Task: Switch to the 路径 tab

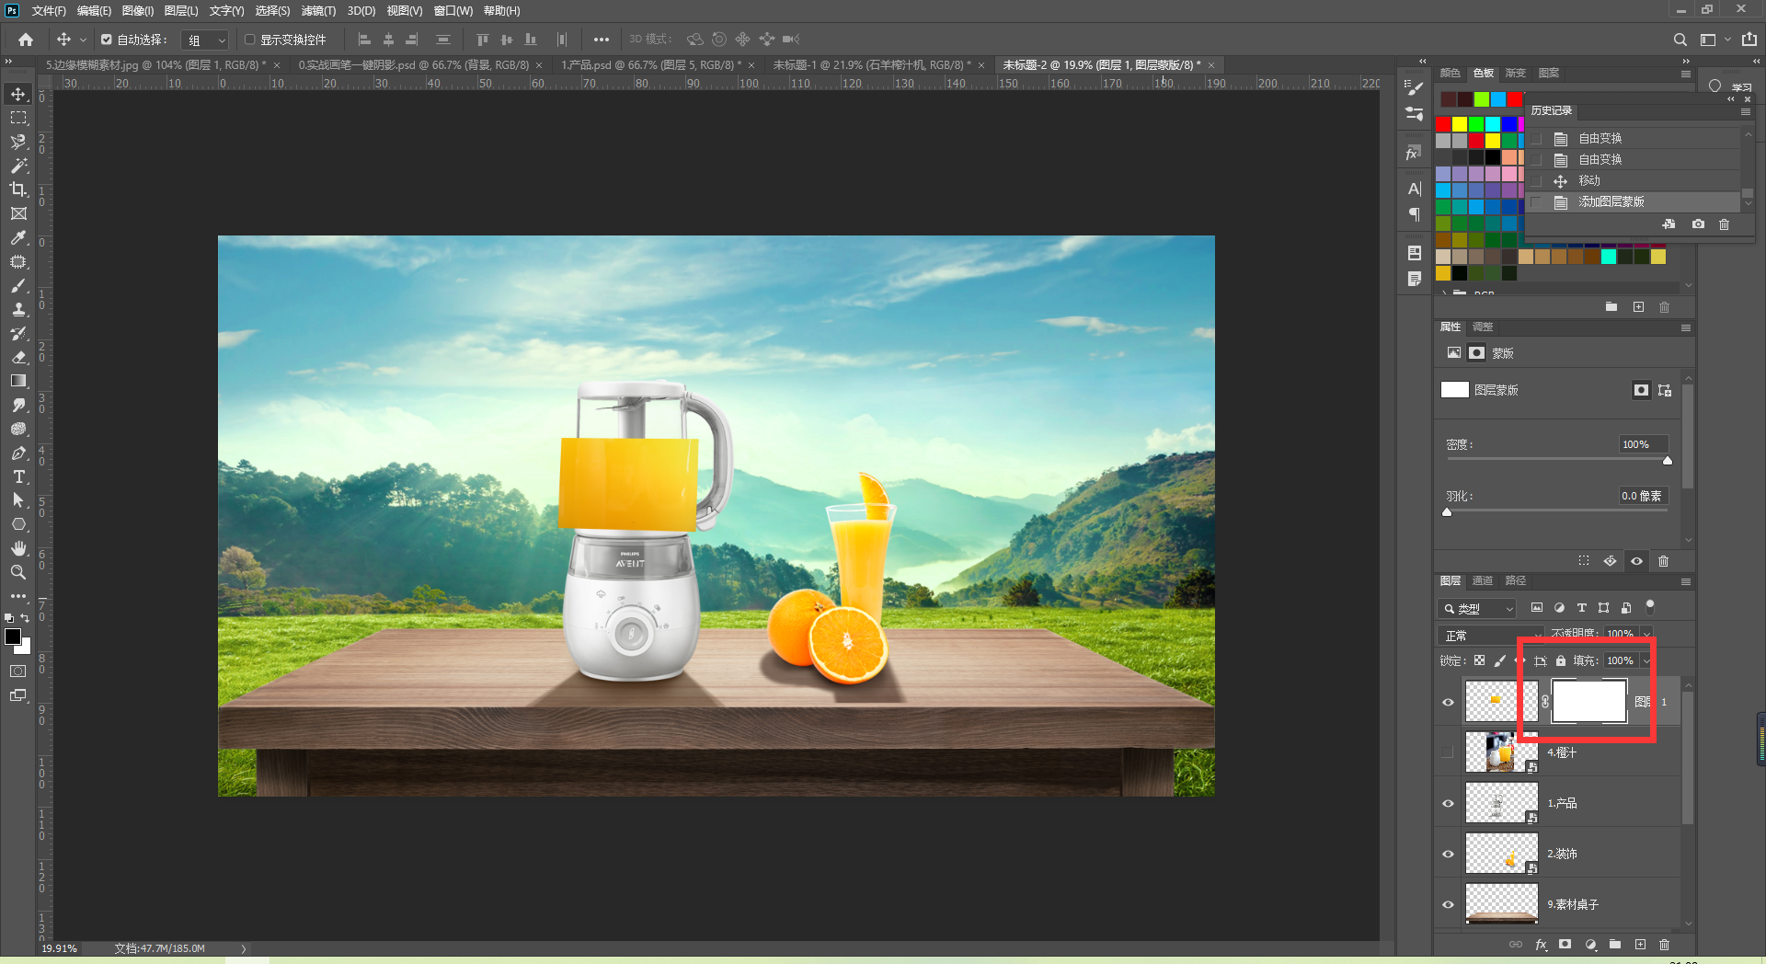Action: 1515,580
